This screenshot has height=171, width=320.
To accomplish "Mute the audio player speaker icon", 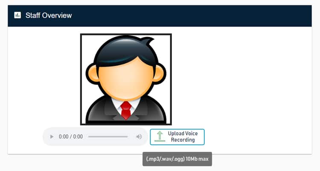I will pyautogui.click(x=139, y=137).
